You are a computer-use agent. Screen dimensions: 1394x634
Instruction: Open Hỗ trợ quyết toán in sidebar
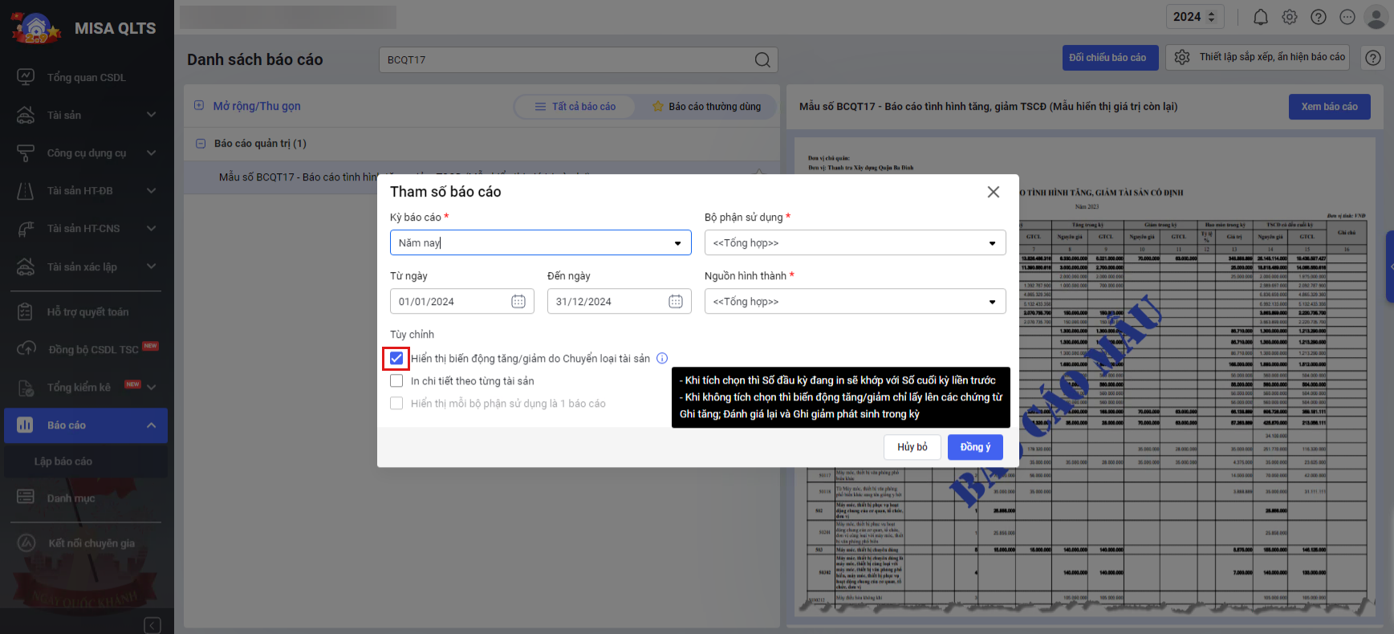click(87, 311)
